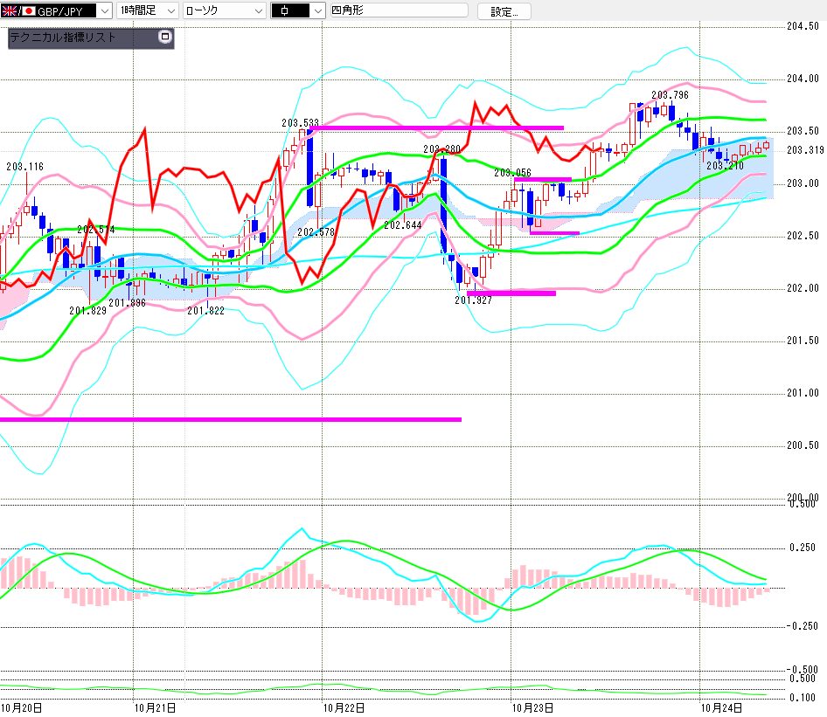Click the 203.116 price label on chart
This screenshot has width=827, height=717.
[24, 166]
